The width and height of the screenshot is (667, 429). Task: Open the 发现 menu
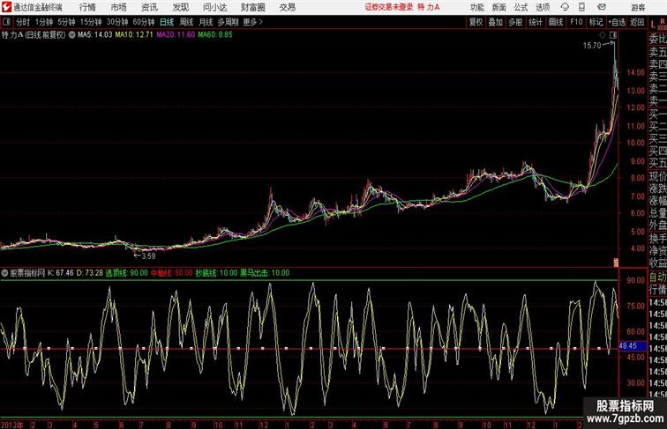(180, 7)
